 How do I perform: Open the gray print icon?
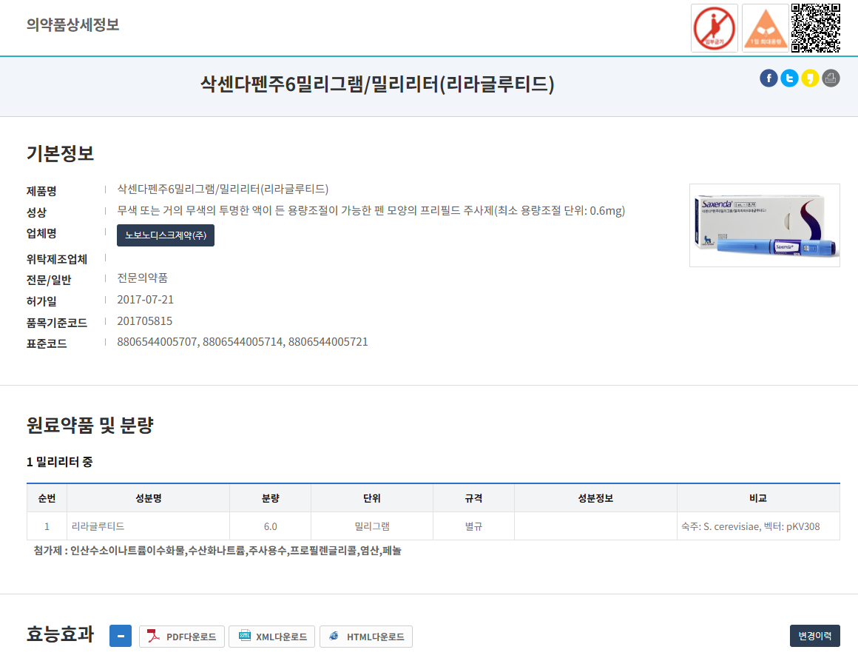coord(831,78)
